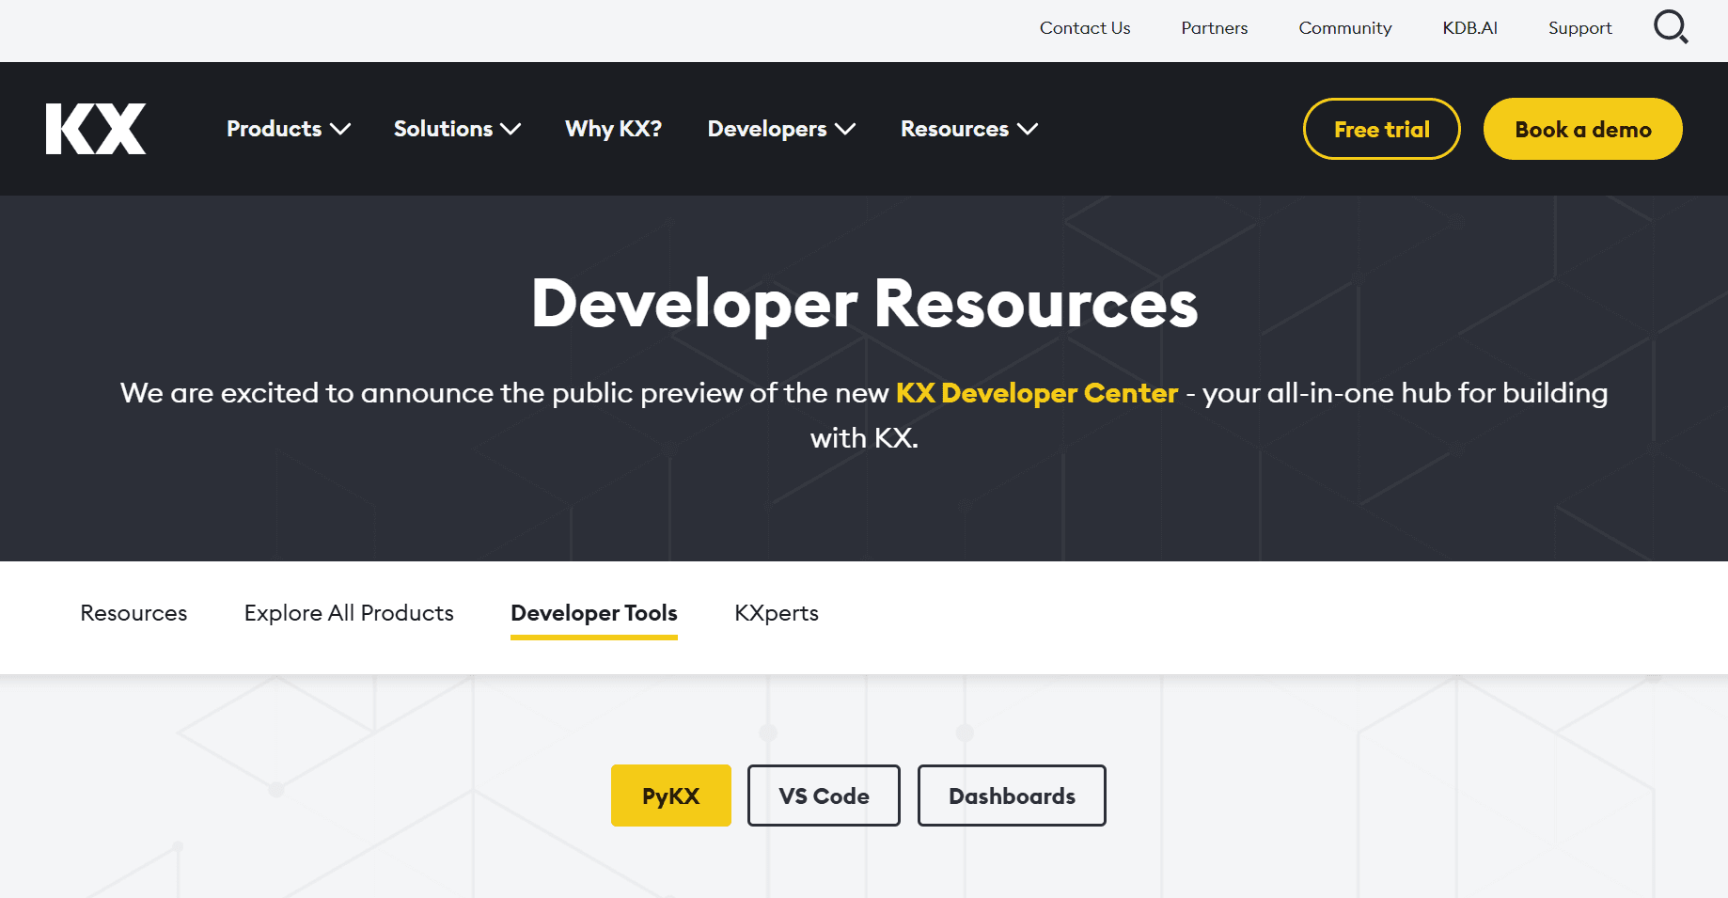Screen dimensions: 1728x898
Task: Visit the Community link
Action: click(x=1345, y=28)
